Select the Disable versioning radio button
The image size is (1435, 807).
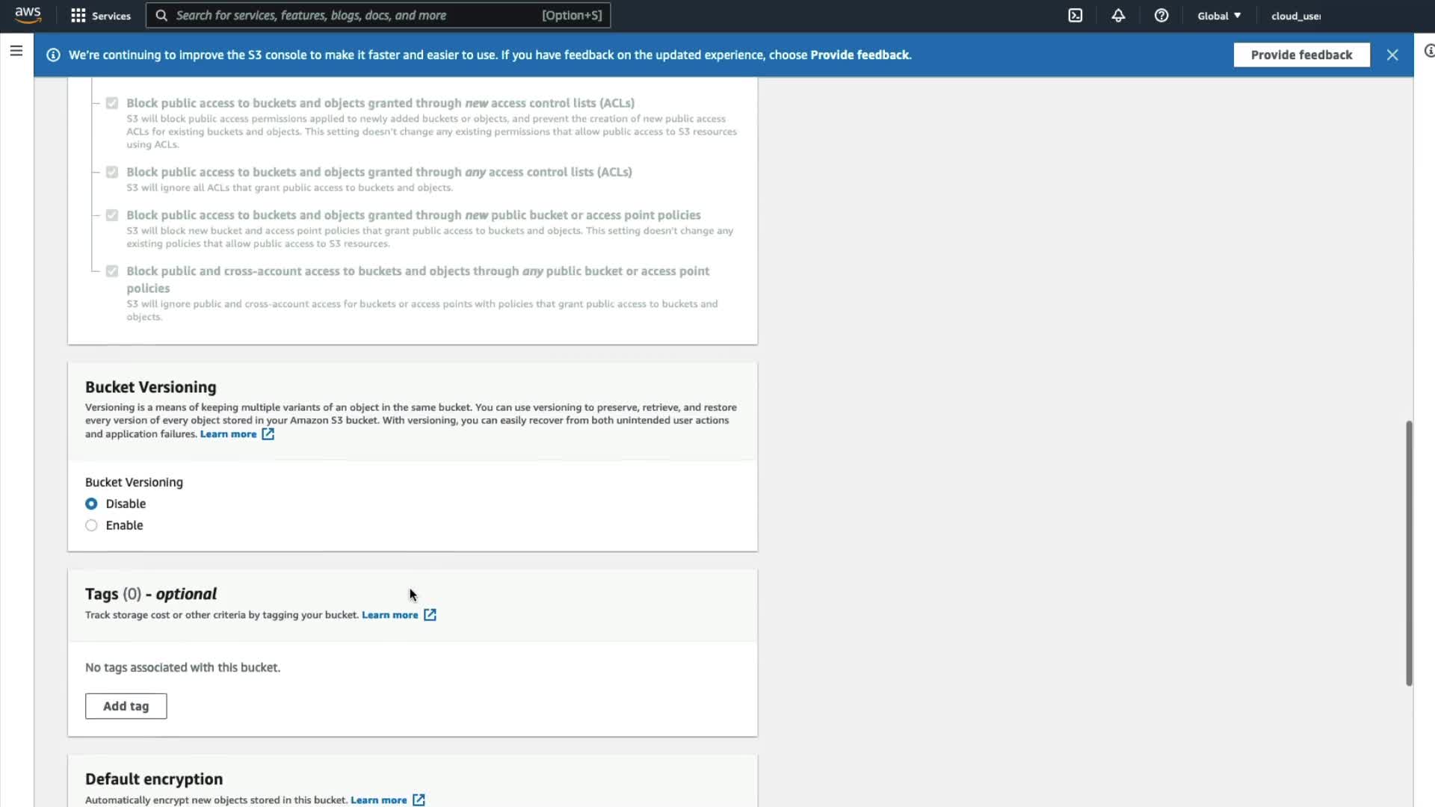pos(91,504)
